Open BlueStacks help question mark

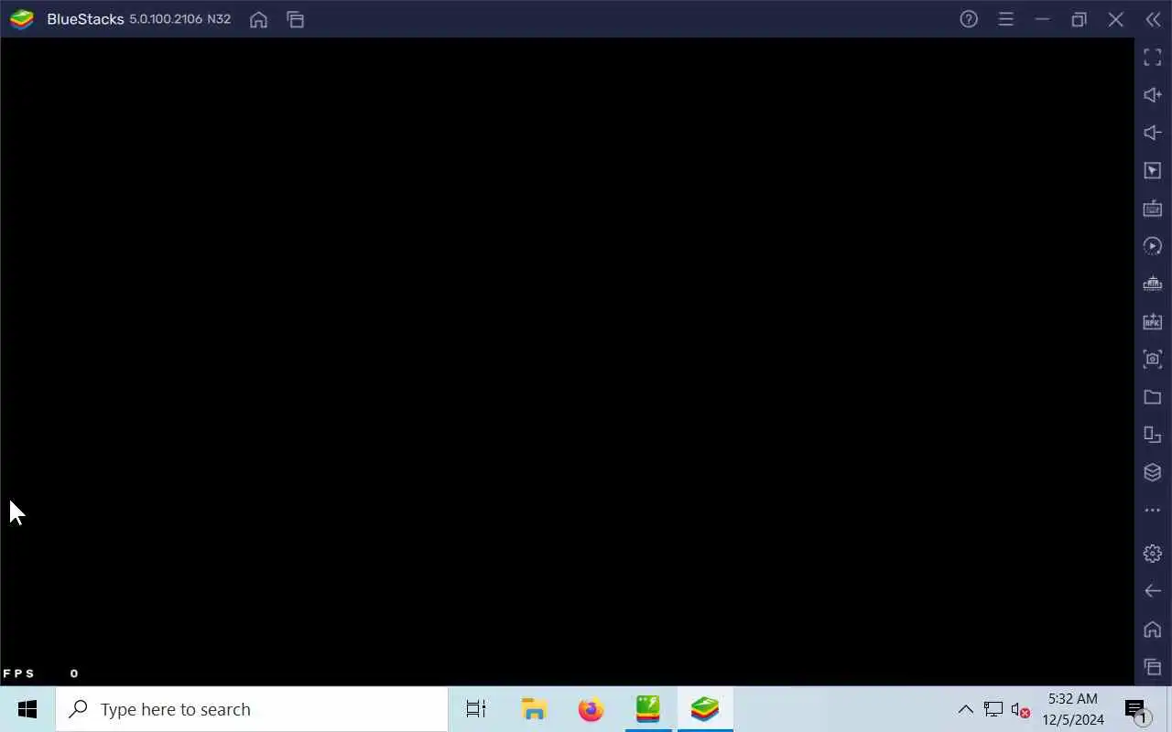[969, 19]
